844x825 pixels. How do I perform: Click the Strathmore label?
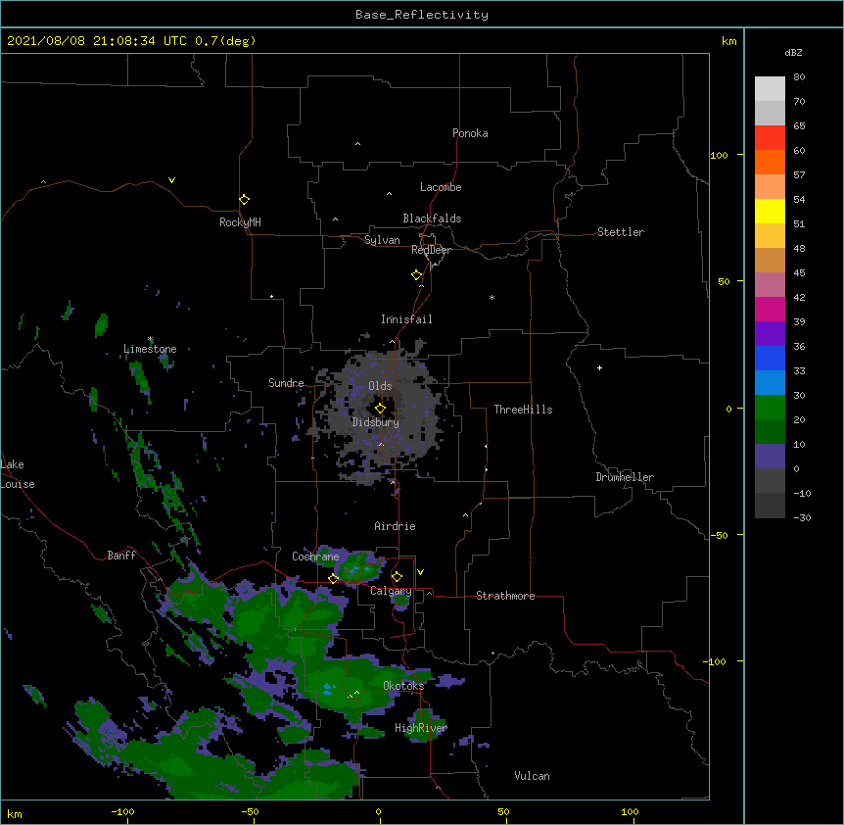tap(505, 596)
